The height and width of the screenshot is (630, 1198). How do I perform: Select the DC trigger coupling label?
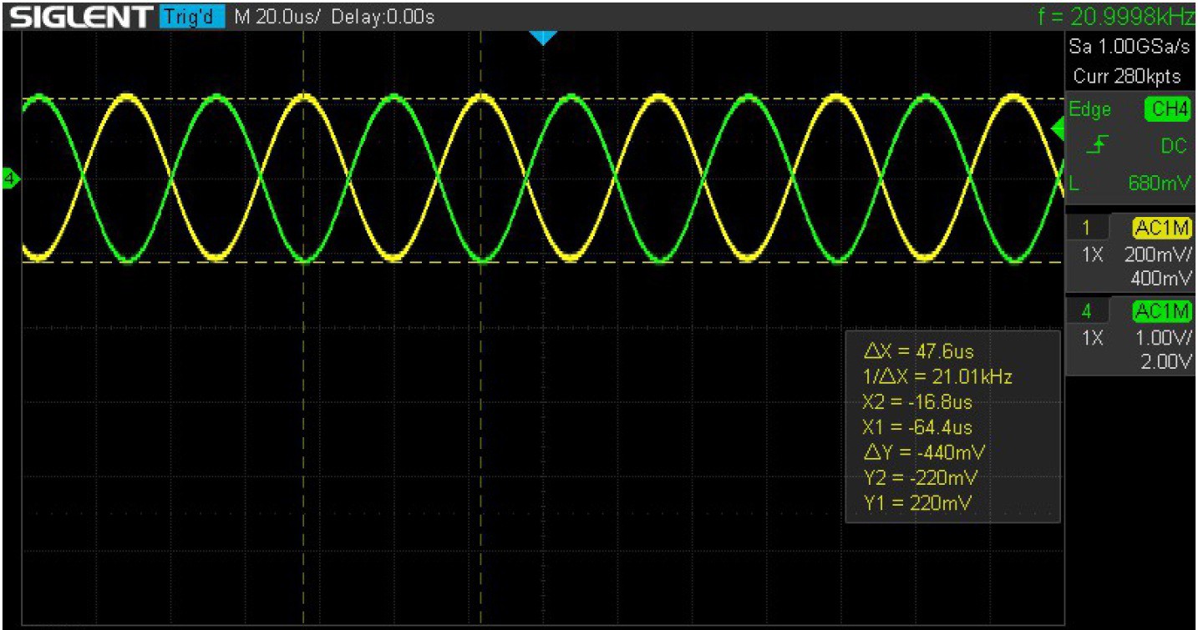pyautogui.click(x=1173, y=147)
